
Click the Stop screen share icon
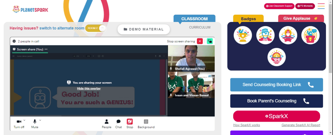pos(130,121)
